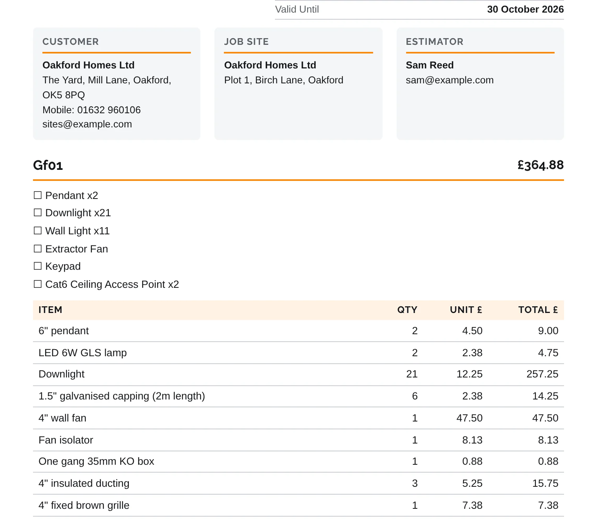The height and width of the screenshot is (519, 597).
Task: Click the UNIT £ column header
Action: tap(466, 310)
